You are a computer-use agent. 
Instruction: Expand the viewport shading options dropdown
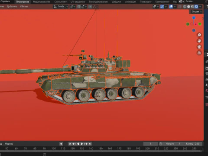(x=200, y=6)
